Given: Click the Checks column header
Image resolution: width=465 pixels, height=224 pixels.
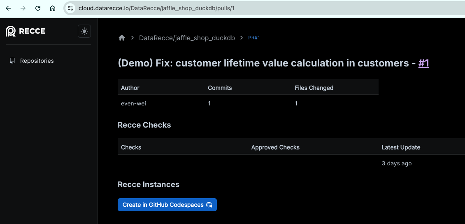Looking at the screenshot, I should [x=131, y=147].
